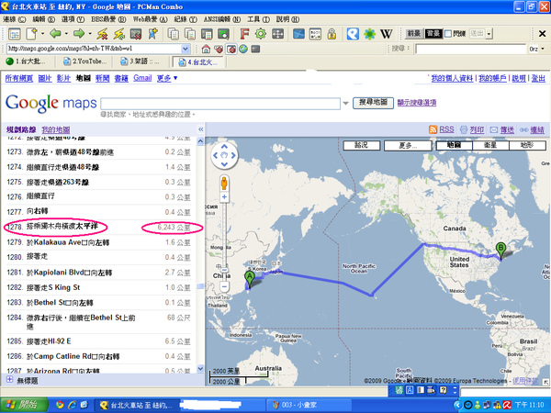This screenshot has width=551, height=413.
Task: Open 編輯 menu
Action: point(43,19)
